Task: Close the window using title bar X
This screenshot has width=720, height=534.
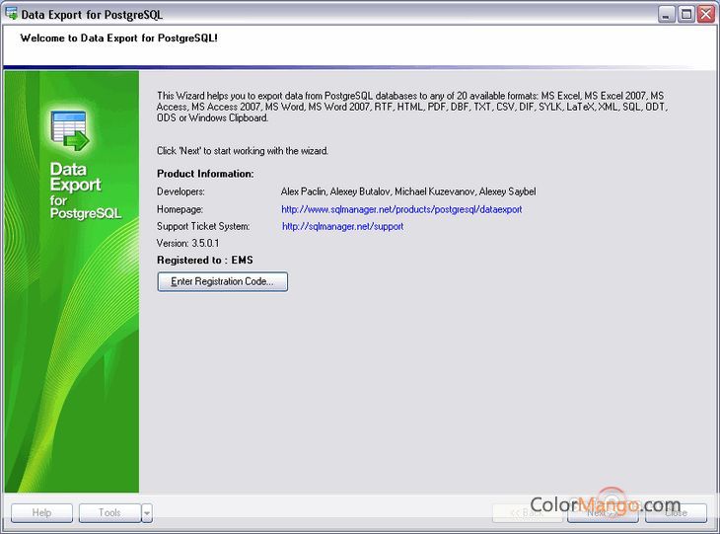Action: (706, 14)
